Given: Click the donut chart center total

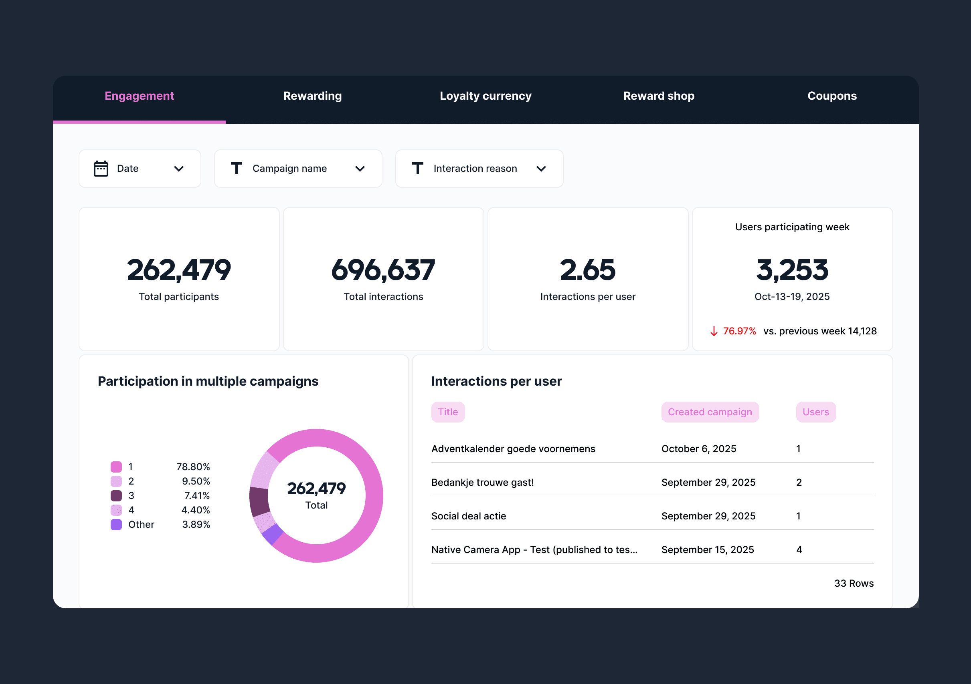Looking at the screenshot, I should (316, 495).
